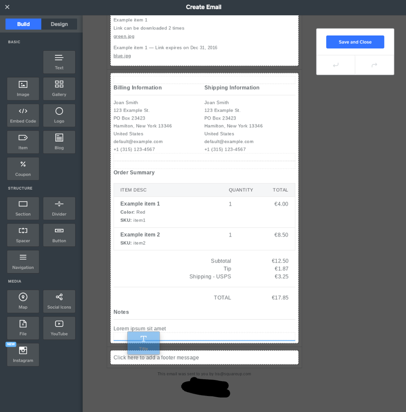Open the Build tab

24,24
